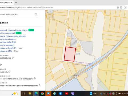The width and height of the screenshot is (128, 96).
Task: Open Facebook from the taskbar
Action: click(x=61, y=93)
